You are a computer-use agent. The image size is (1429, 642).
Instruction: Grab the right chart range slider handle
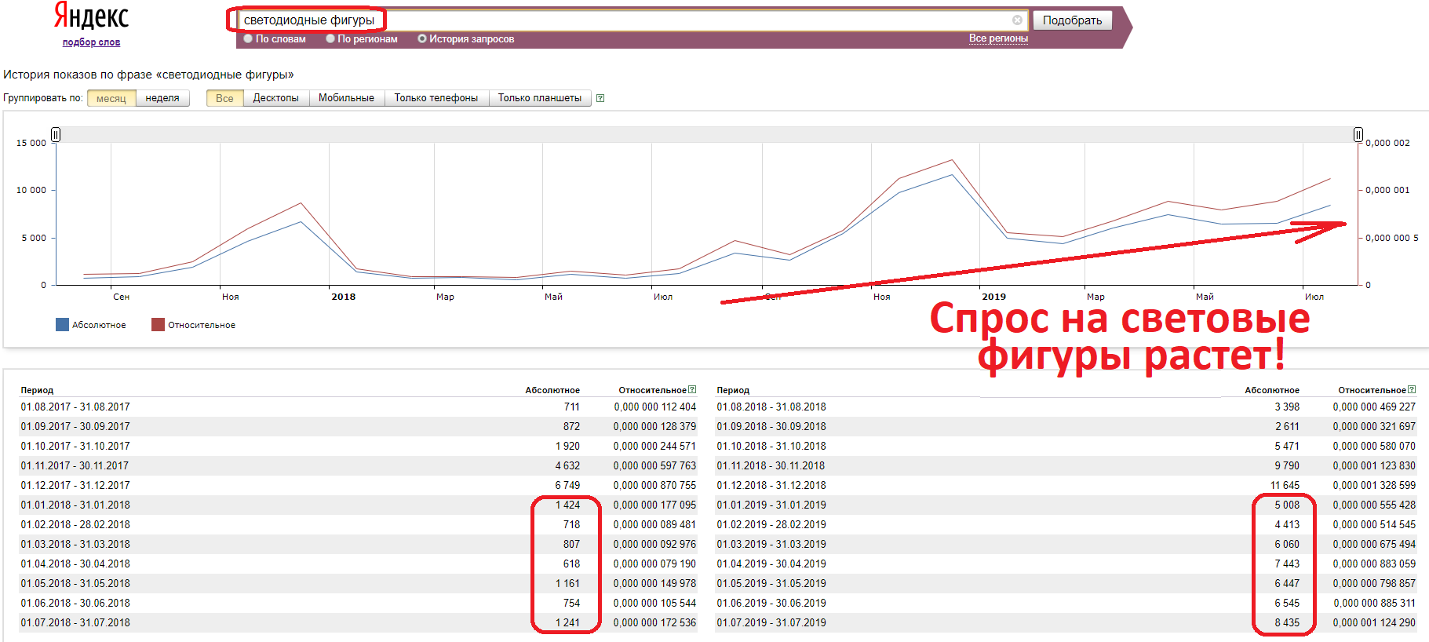coord(1358,135)
